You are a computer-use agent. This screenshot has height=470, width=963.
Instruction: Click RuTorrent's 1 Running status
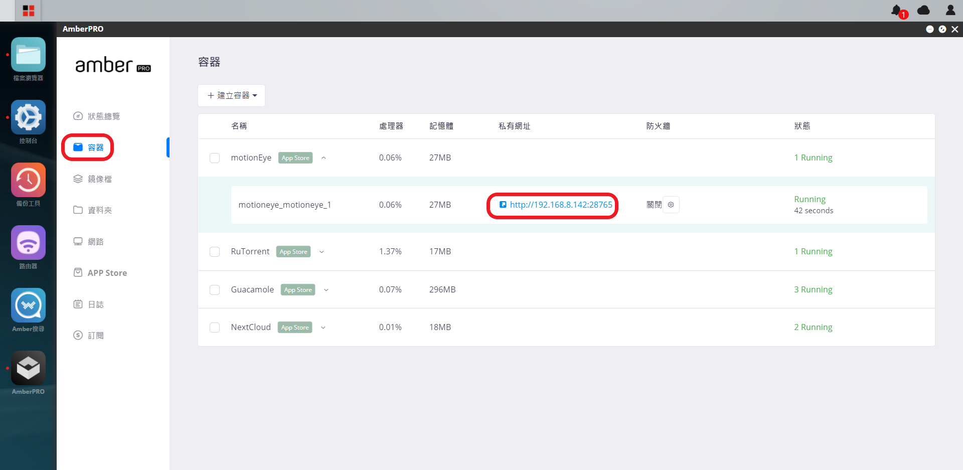813,251
